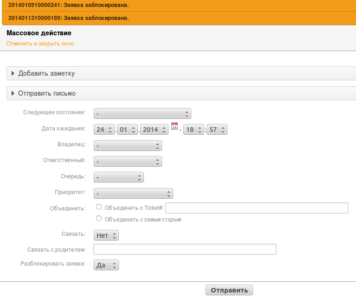Open the calendar date picker icon
This screenshot has width=356, height=299.
tap(175, 126)
